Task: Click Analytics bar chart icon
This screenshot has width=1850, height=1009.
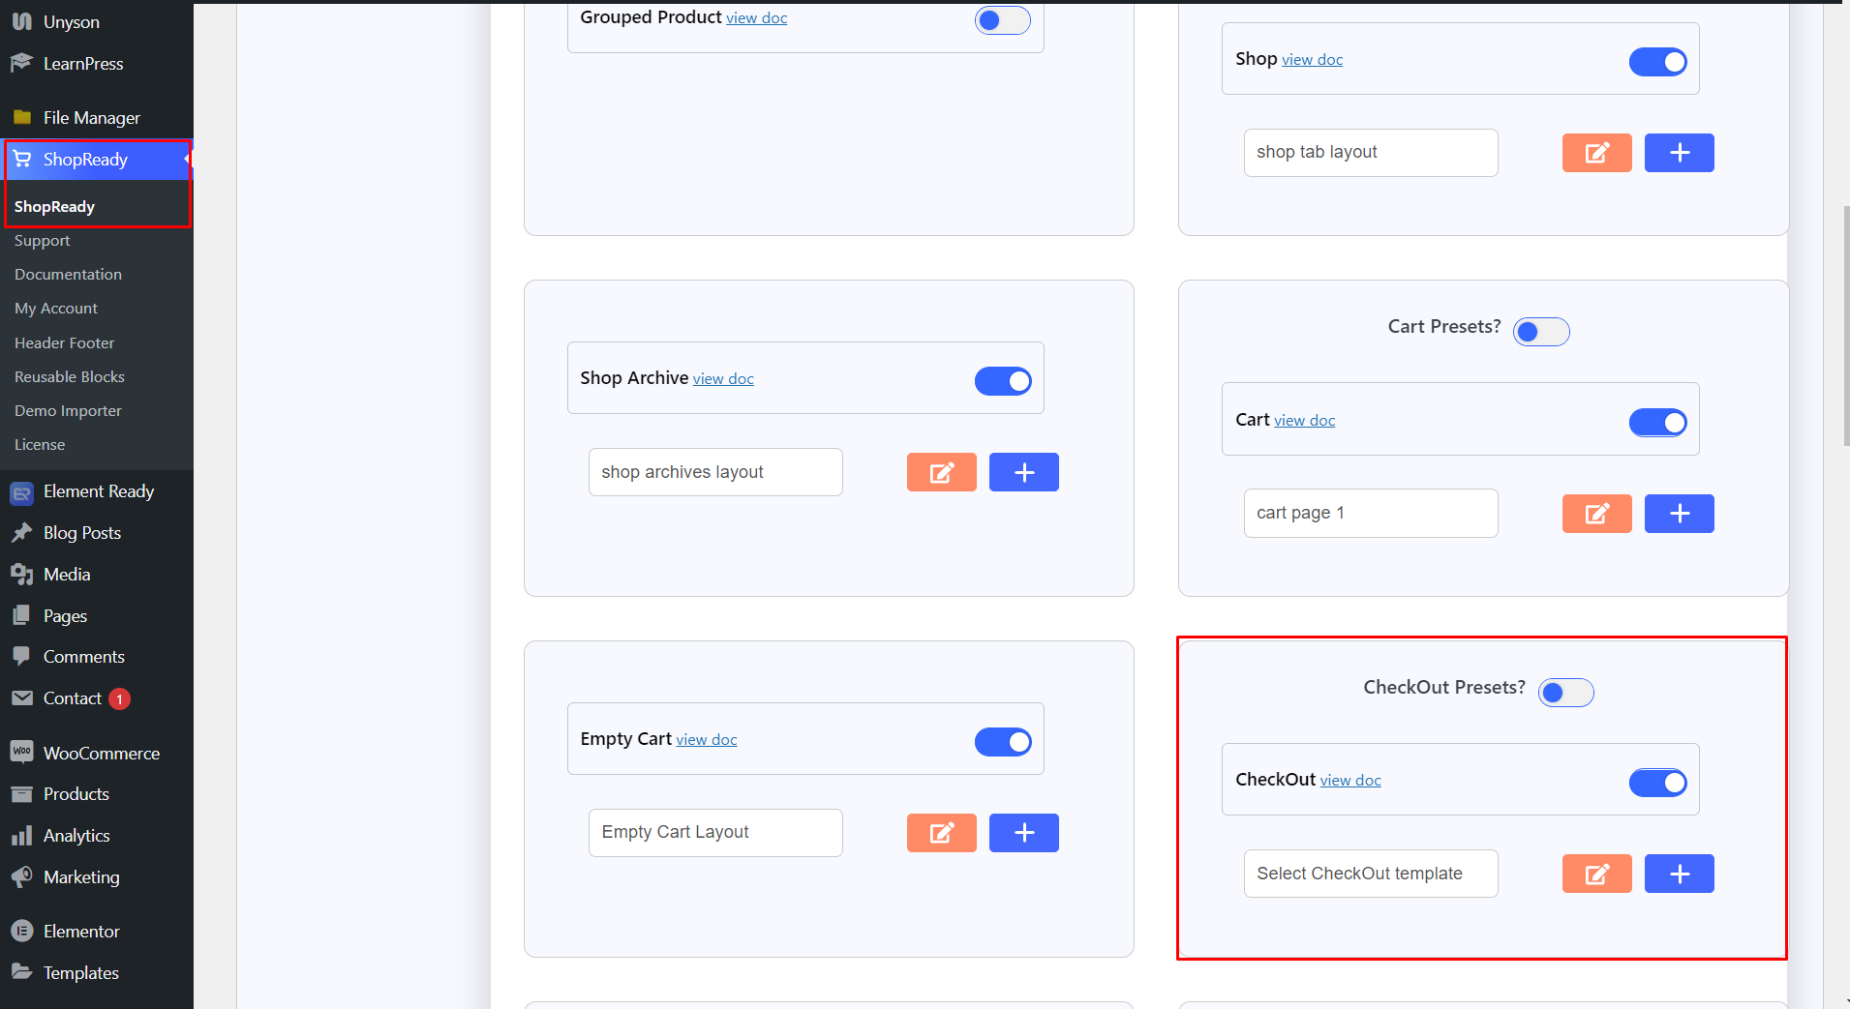Action: point(21,836)
